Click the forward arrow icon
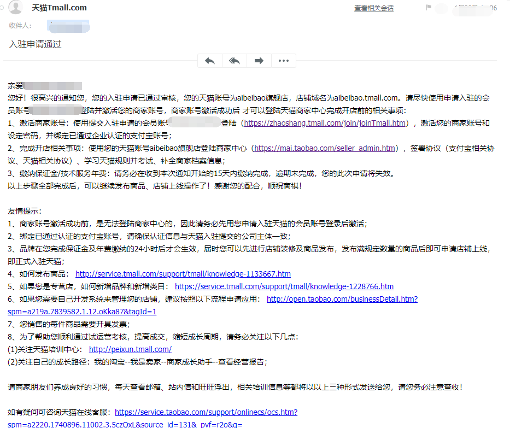This screenshot has height=428, width=510. (259, 61)
